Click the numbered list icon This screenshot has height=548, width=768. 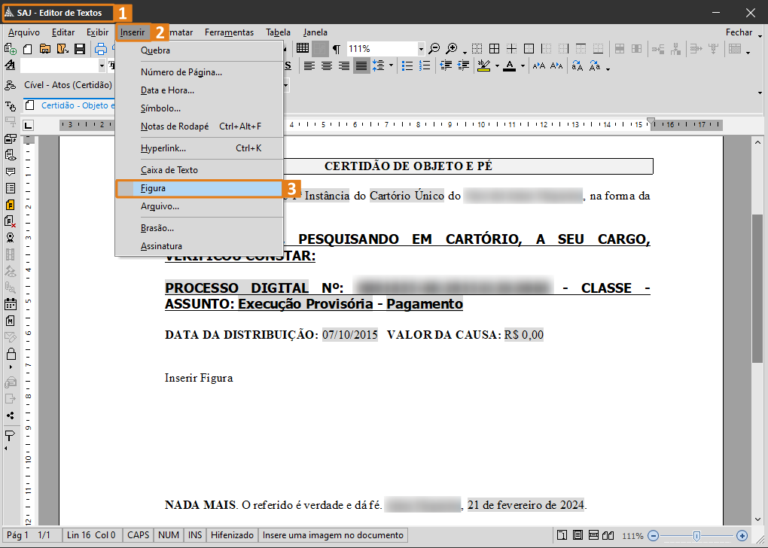(x=425, y=65)
